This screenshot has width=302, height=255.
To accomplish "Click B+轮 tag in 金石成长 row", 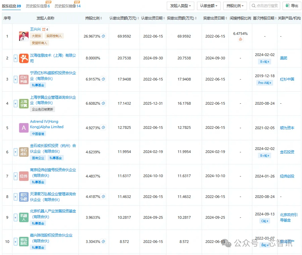I will click(x=265, y=156).
